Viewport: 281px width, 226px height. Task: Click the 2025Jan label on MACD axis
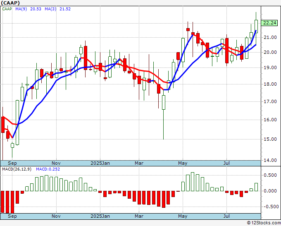tap(100, 216)
